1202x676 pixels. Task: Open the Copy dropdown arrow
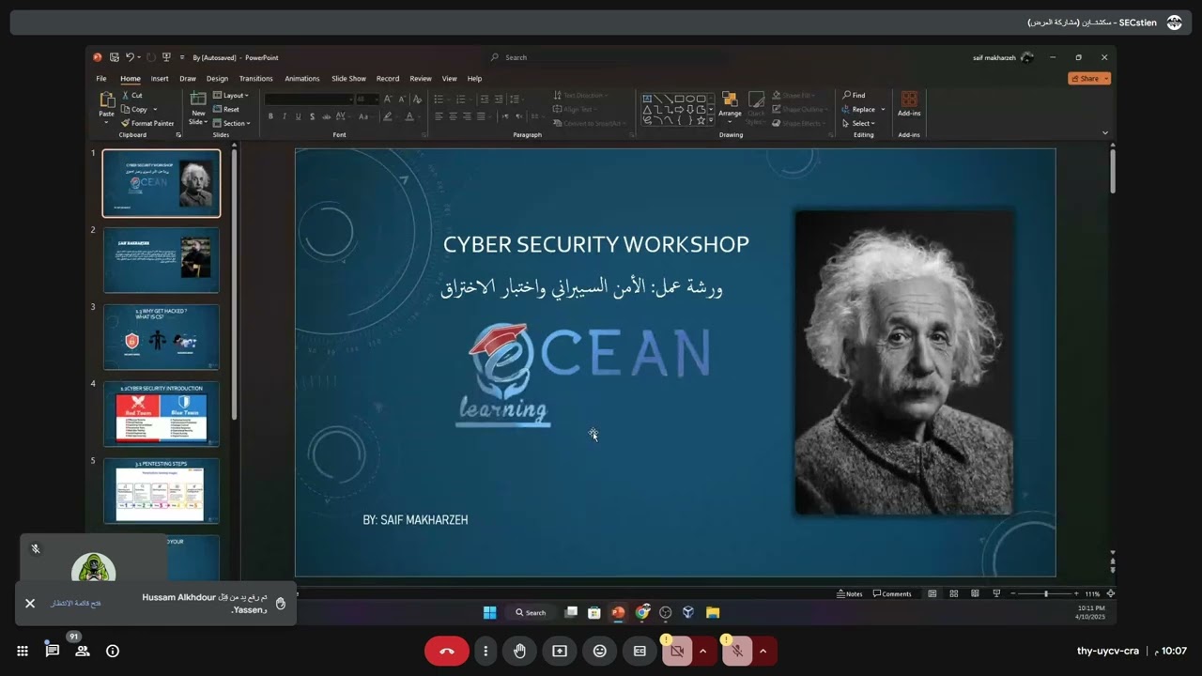[155, 109]
